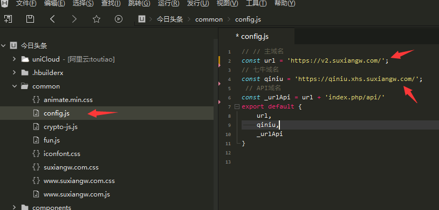Click the 'index.php/api/' string on line 6
Screen dimensions: 439x210
(355, 97)
